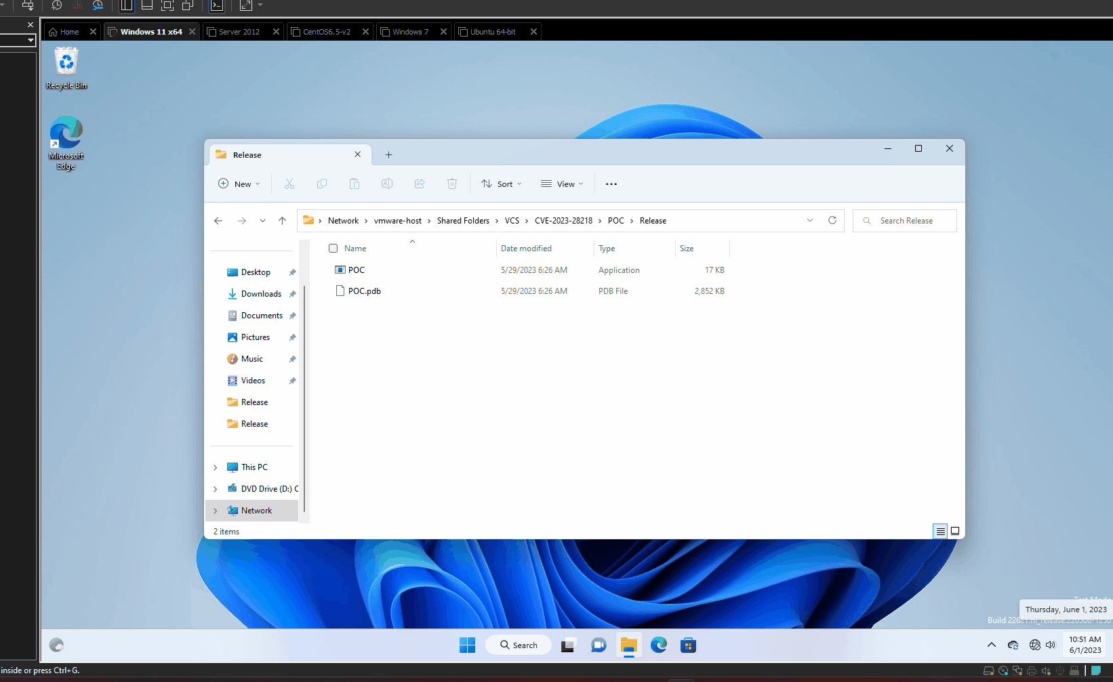
Task: Open the New item dropdown
Action: coord(239,184)
